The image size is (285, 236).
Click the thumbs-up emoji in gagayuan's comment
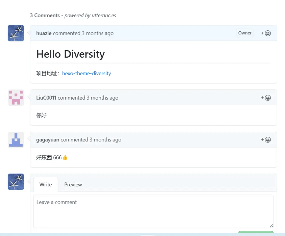pos(65,158)
